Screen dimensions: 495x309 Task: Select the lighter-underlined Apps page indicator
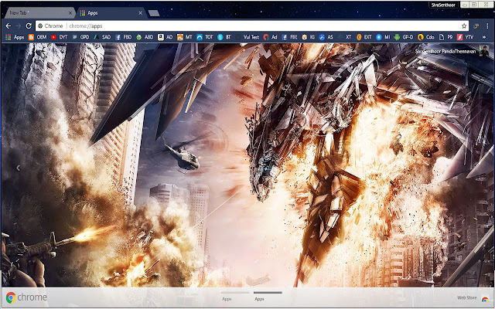pos(234,296)
